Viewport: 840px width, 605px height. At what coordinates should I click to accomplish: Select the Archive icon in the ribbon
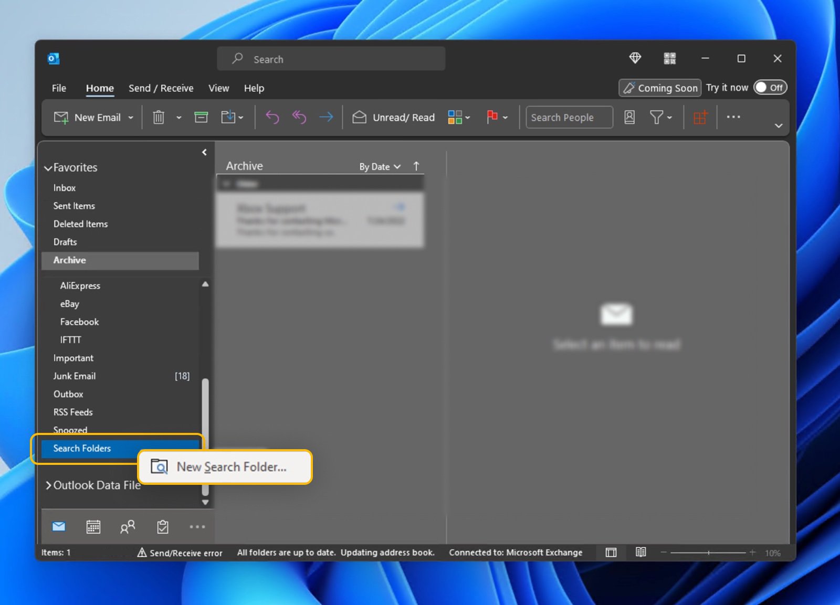(201, 117)
